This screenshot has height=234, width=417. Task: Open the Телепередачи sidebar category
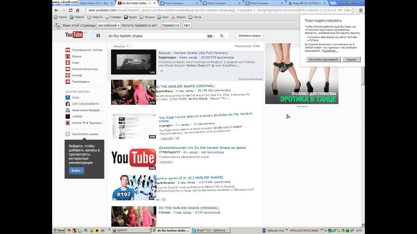(x=78, y=82)
